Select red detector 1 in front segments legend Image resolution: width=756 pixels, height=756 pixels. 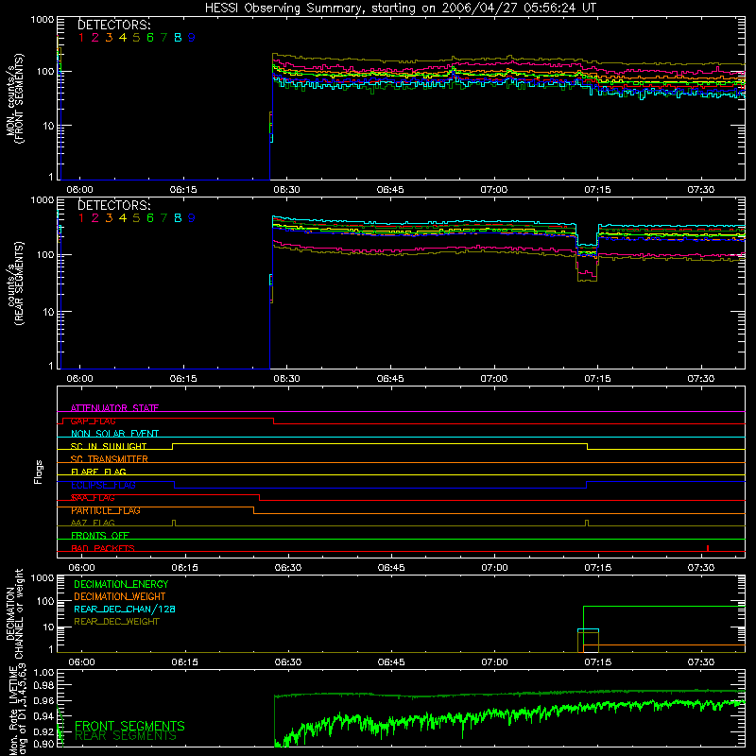point(81,38)
